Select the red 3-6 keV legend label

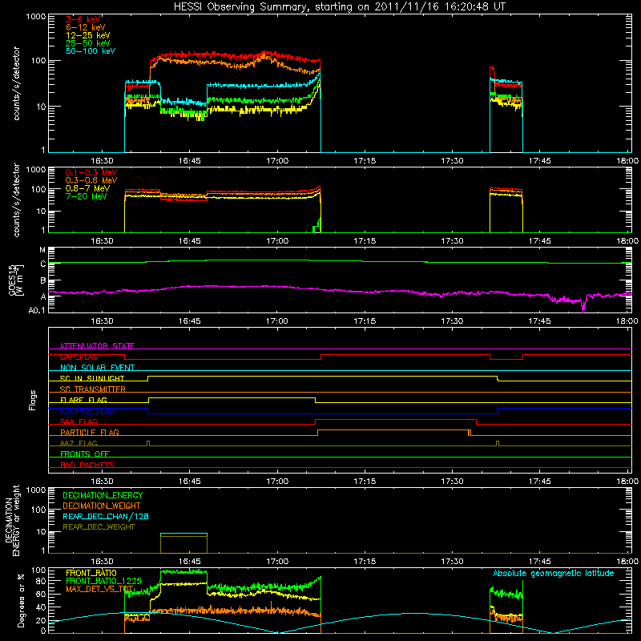83,19
